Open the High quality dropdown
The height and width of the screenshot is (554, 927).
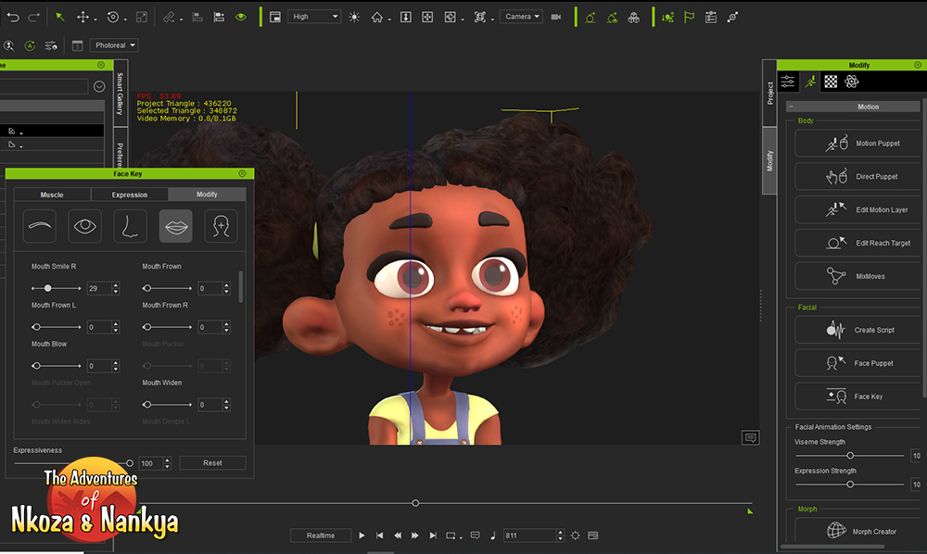coord(313,17)
